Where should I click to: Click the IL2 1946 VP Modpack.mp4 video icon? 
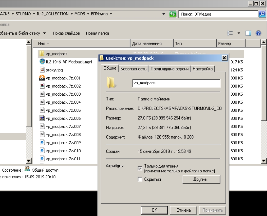(42, 62)
